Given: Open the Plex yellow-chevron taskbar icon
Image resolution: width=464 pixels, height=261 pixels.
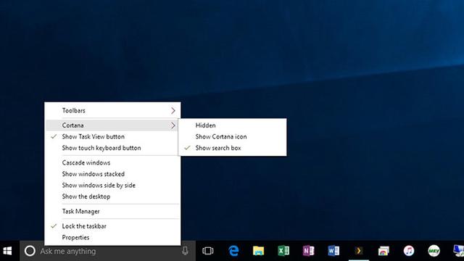Looking at the screenshot, I should click(359, 251).
